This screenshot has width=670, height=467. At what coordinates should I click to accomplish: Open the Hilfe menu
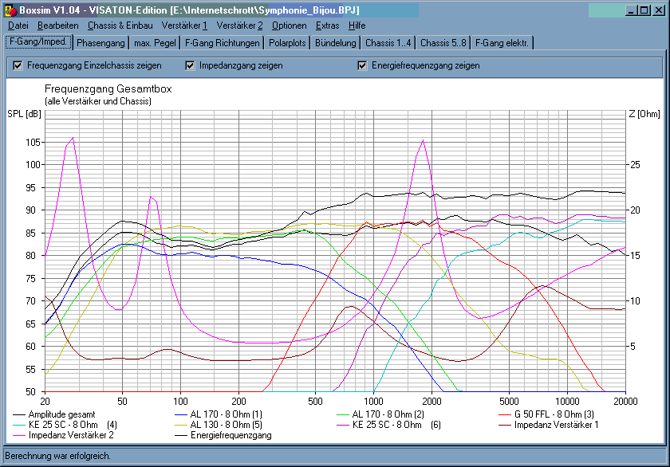[357, 26]
